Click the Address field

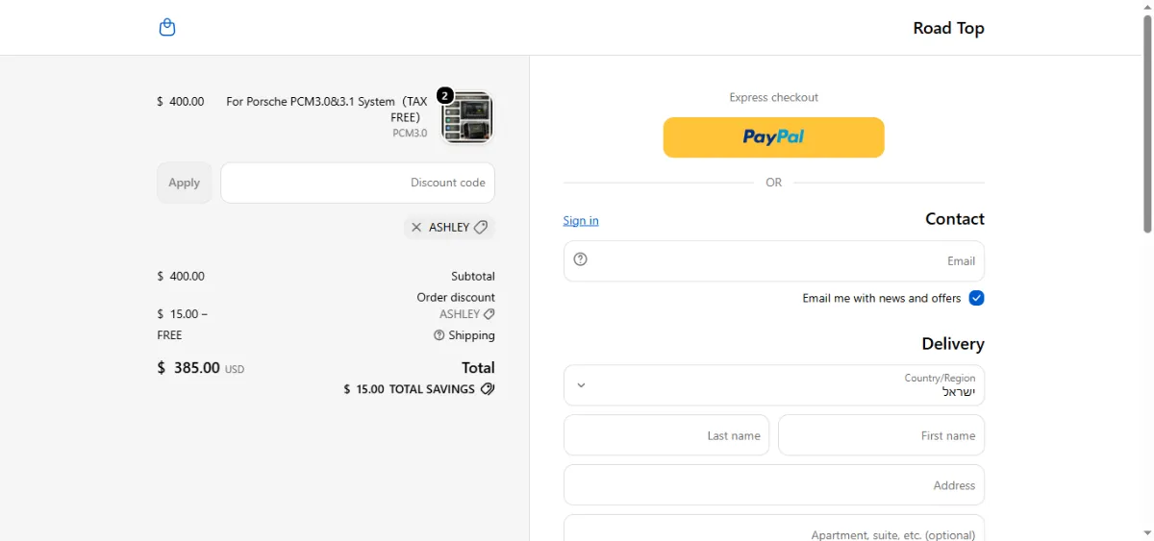pos(774,485)
